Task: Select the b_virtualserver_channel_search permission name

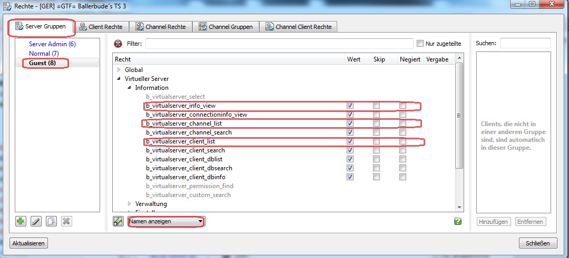Action: (189, 132)
